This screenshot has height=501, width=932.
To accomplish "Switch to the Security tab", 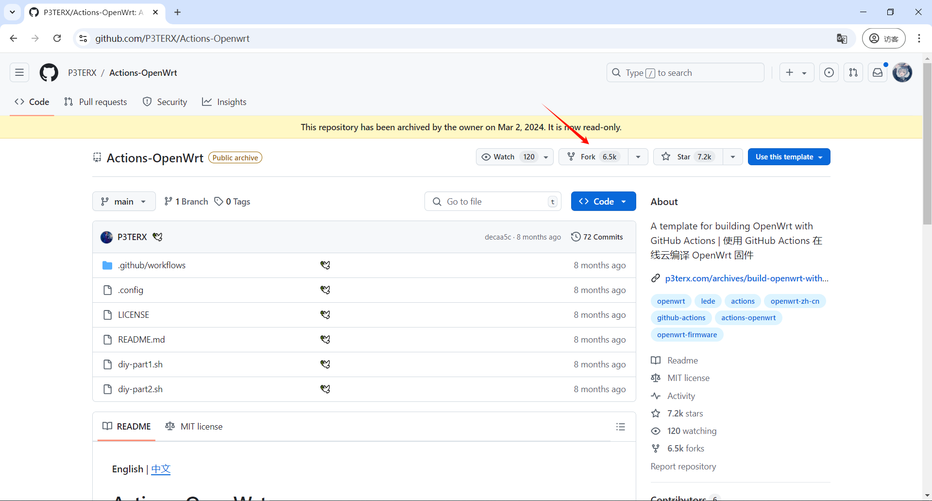I will coord(165,102).
